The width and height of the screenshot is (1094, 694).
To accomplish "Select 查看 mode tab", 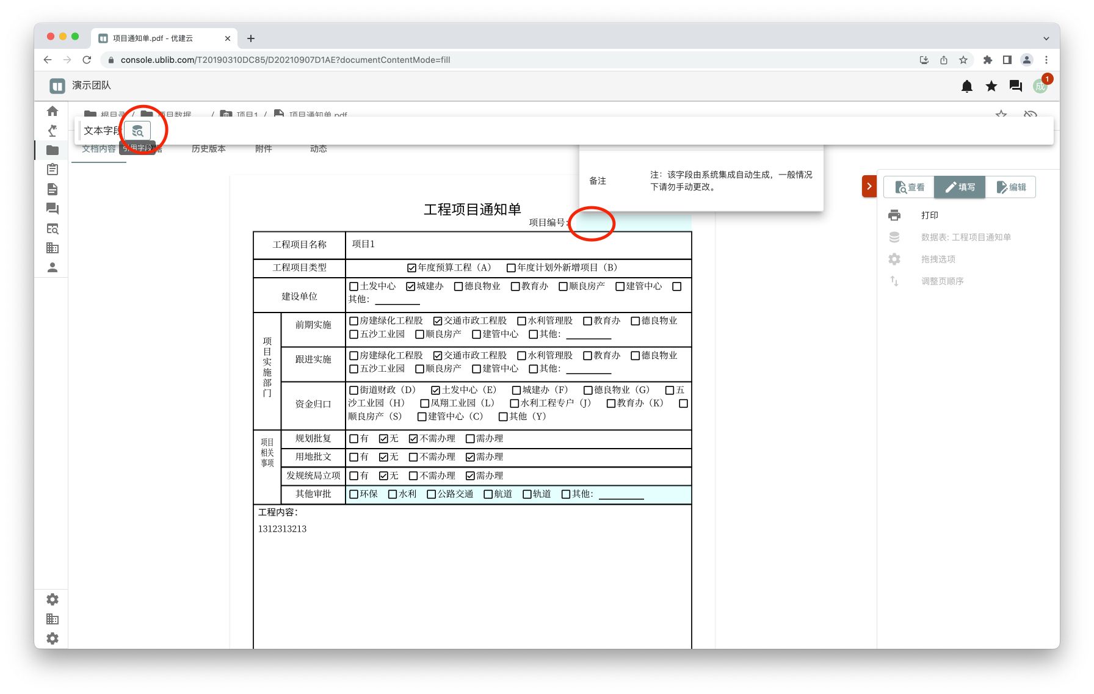I will (x=909, y=187).
